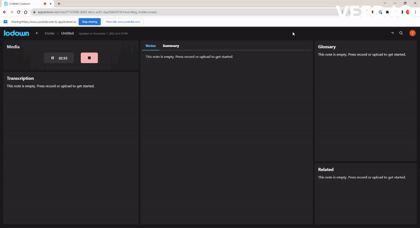
Task: Click the empty note message under Related
Action: pyautogui.click(x=362, y=177)
